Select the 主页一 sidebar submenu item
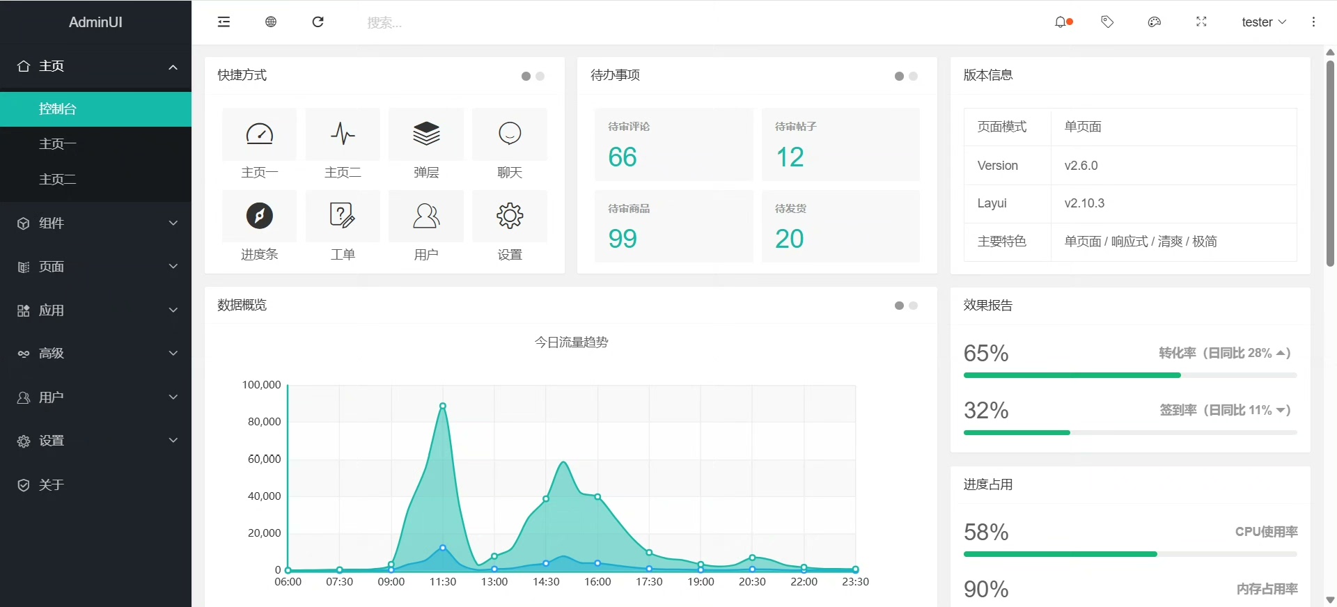1337x607 pixels. tap(95, 144)
